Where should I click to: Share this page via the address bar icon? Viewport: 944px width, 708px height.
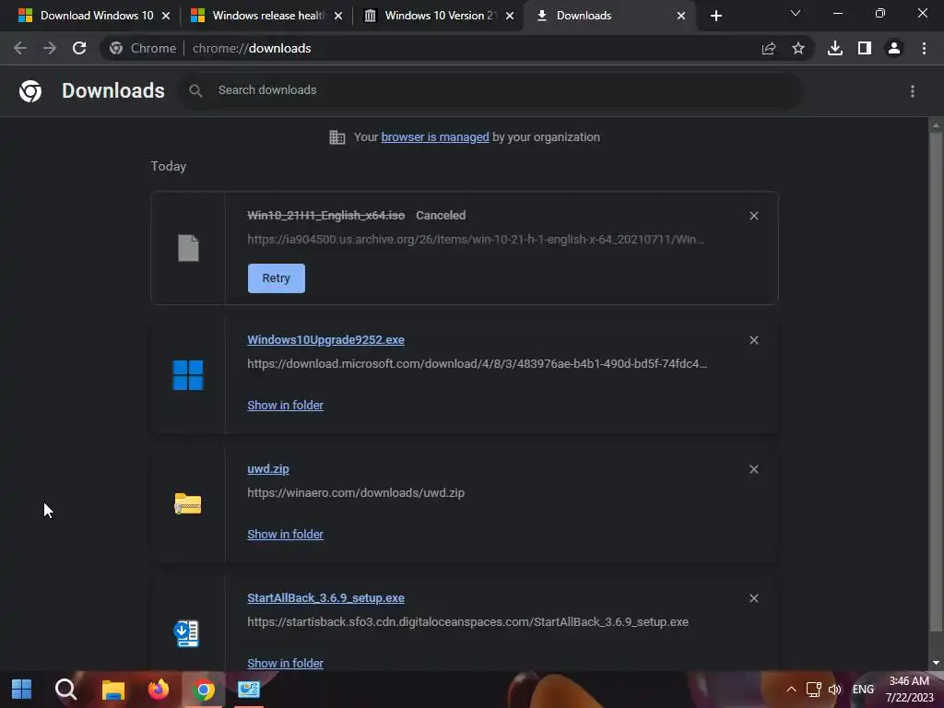(769, 48)
